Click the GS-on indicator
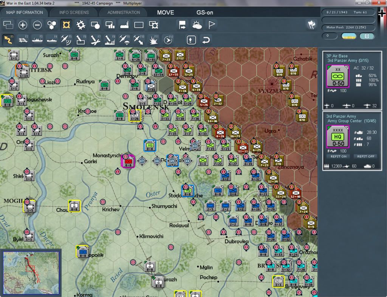Viewport: 387px width, 297px height. click(x=204, y=12)
